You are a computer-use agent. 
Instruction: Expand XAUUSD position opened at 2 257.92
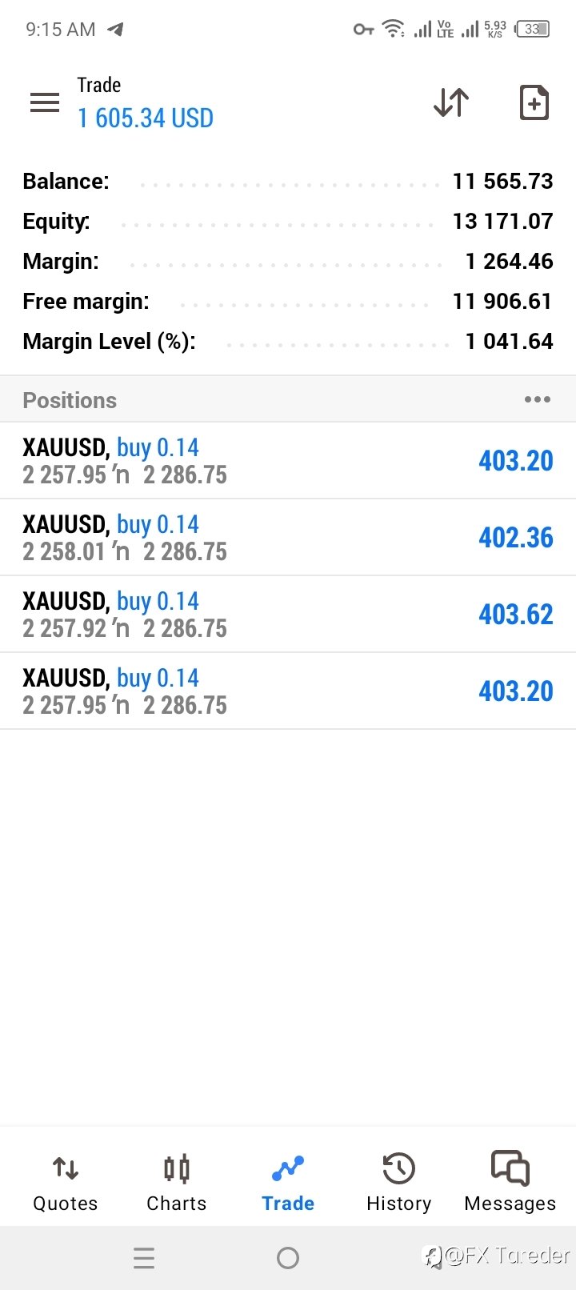[288, 614]
